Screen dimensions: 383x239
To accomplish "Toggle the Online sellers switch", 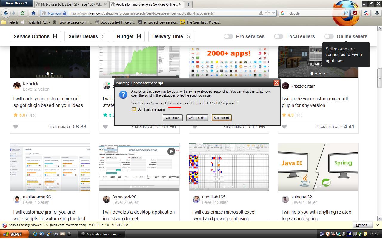I will (329, 36).
